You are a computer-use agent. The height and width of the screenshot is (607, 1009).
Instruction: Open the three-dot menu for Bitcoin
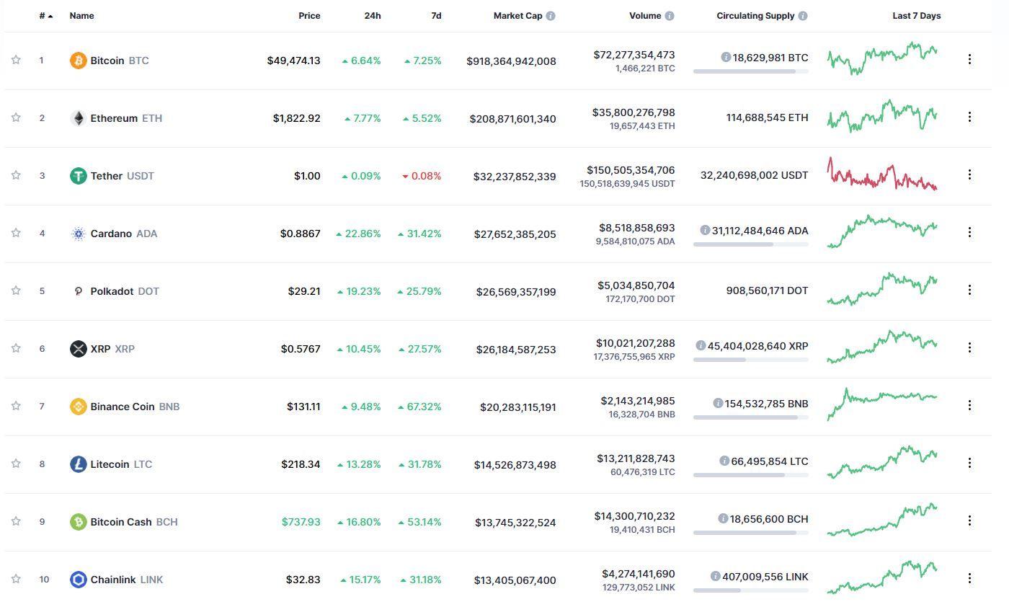point(969,59)
